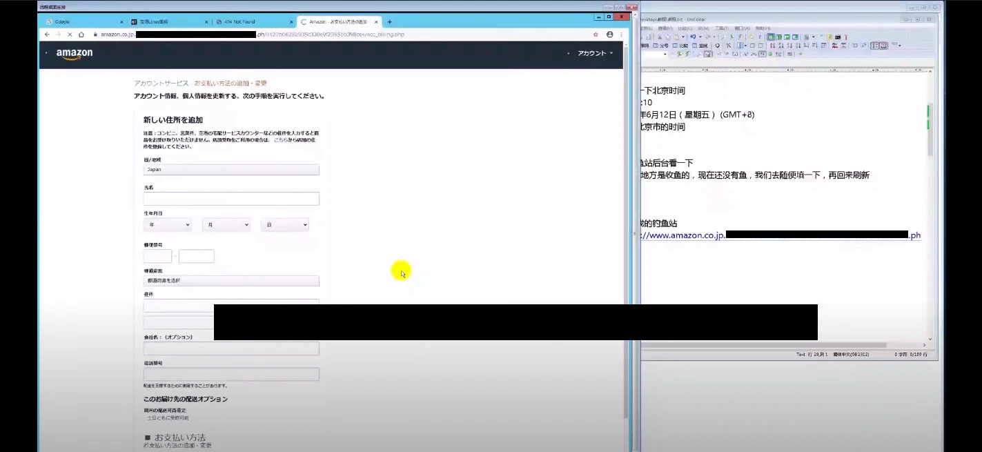The height and width of the screenshot is (452, 982).
Task: Go forward in the browser
Action: [x=58, y=34]
